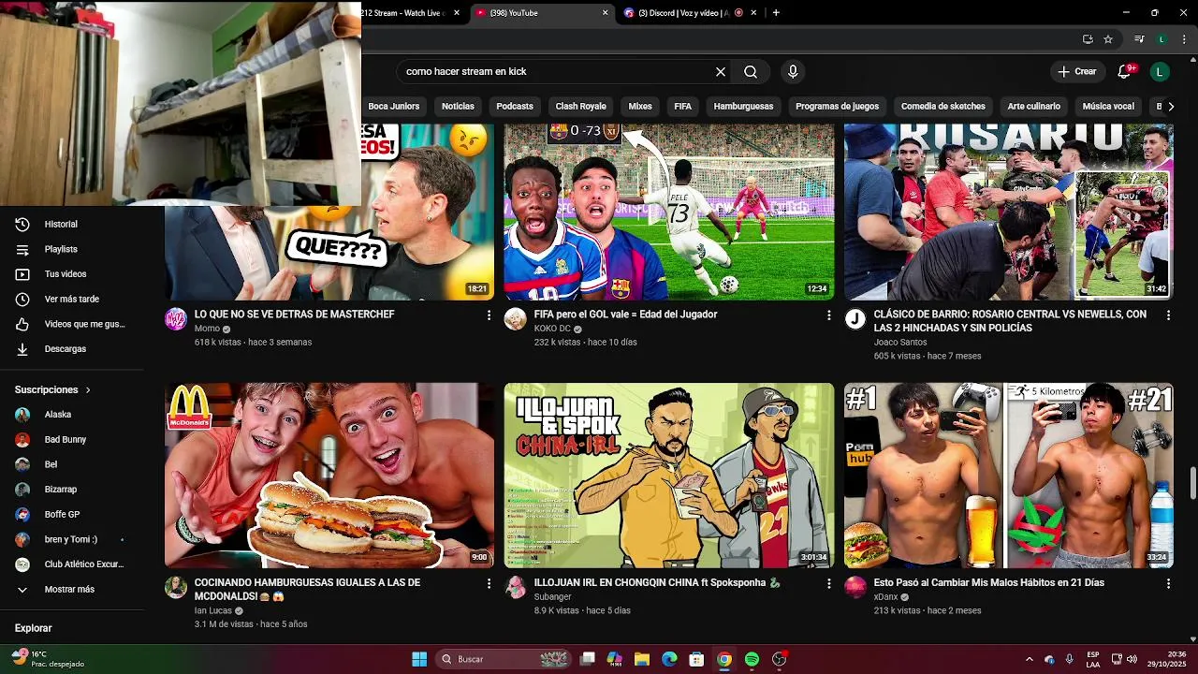Open File Explorer from the taskbar
1198x674 pixels.
point(642,659)
